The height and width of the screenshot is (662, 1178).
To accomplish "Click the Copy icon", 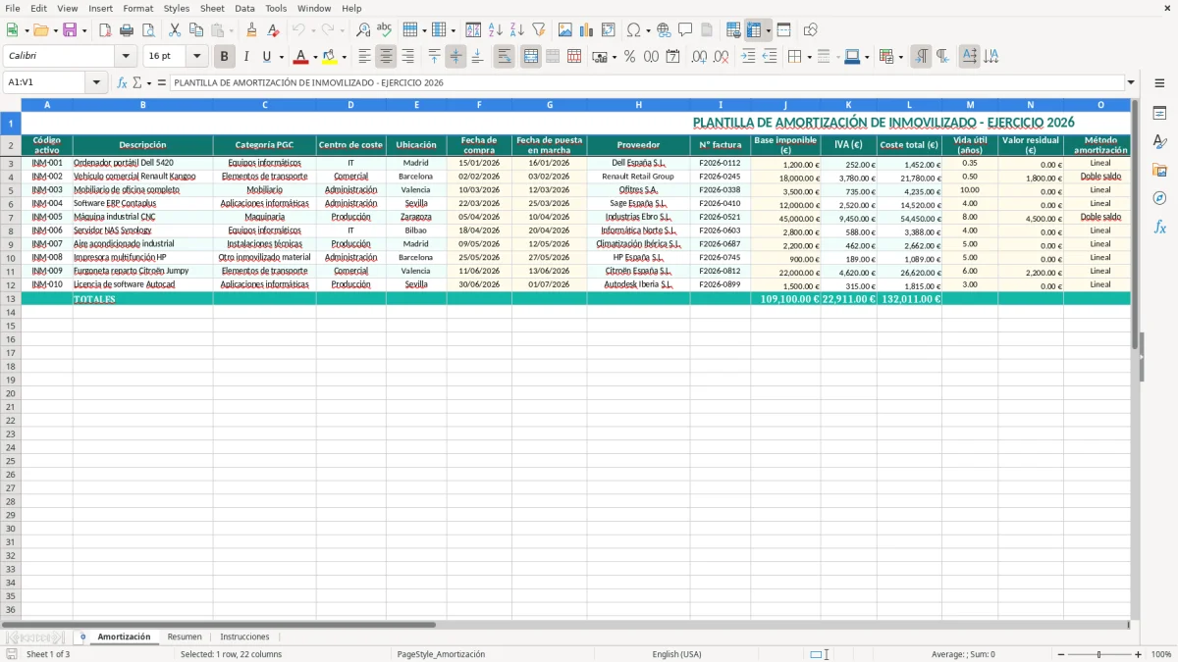I will tap(195, 30).
